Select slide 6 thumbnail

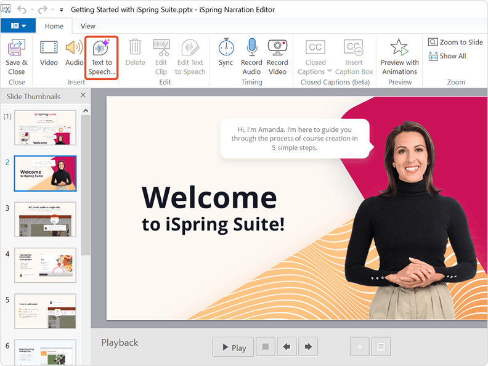point(45,352)
